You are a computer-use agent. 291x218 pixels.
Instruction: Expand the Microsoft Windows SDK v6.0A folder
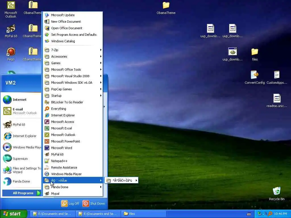73,83
